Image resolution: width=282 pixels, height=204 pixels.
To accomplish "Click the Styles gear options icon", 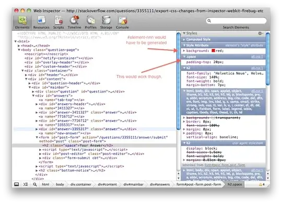I will [261, 33].
